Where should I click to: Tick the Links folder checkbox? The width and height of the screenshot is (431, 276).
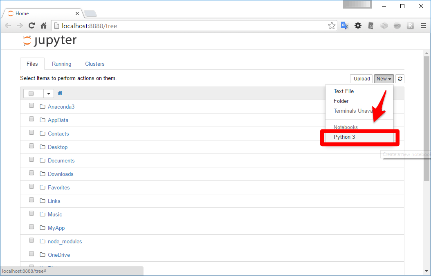point(31,200)
